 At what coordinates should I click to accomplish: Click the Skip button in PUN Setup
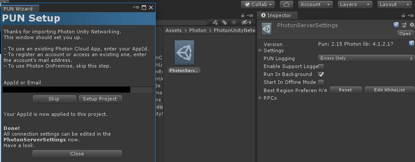pyautogui.click(x=54, y=99)
